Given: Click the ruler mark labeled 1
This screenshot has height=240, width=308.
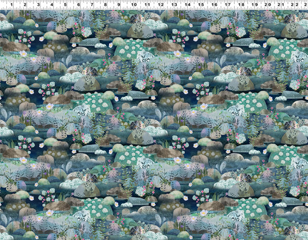Looking at the screenshot, I should click(x=12, y=5).
